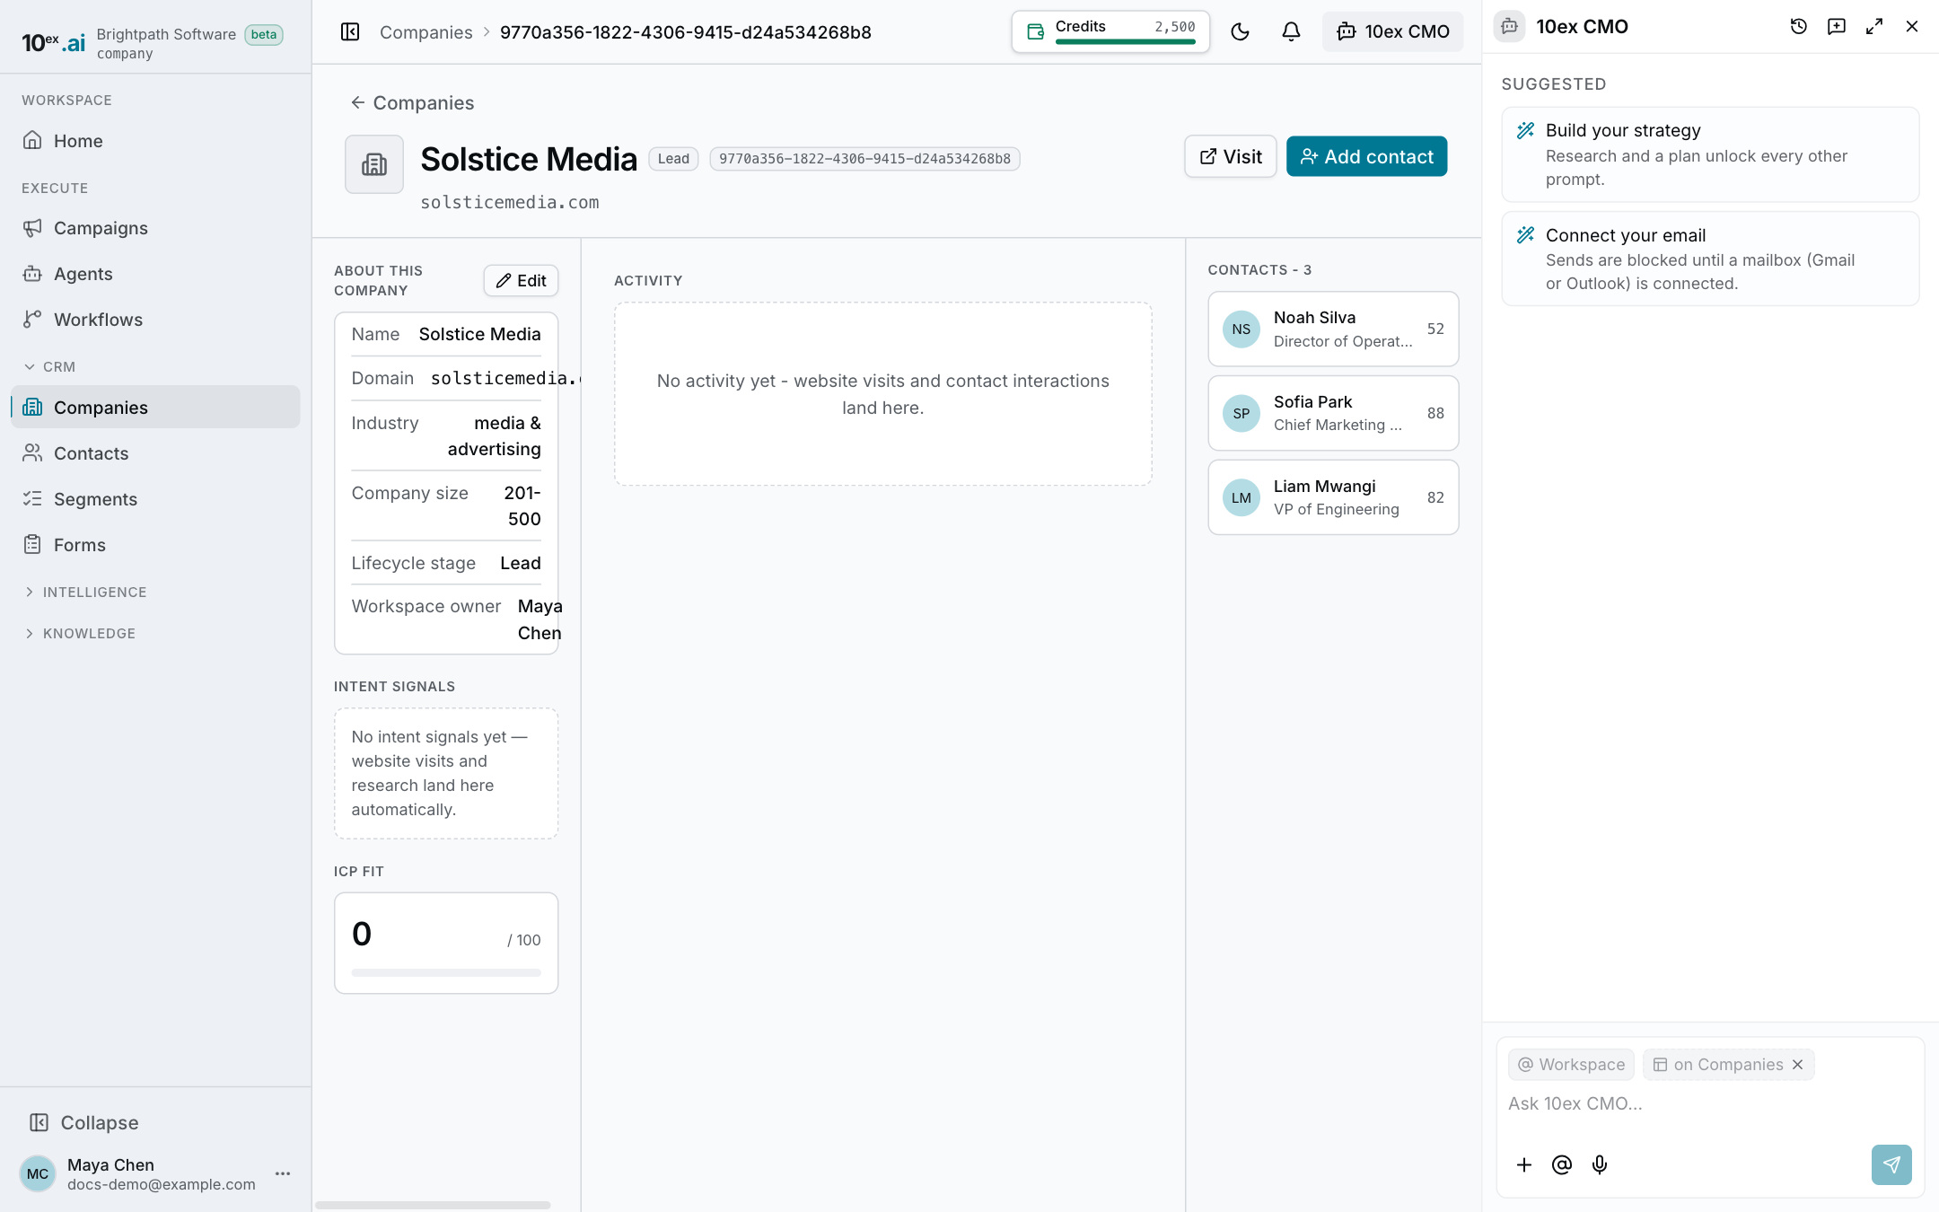Viewport: 1939px width, 1212px height.
Task: Select Companies in CRM menu
Action: [155, 408]
